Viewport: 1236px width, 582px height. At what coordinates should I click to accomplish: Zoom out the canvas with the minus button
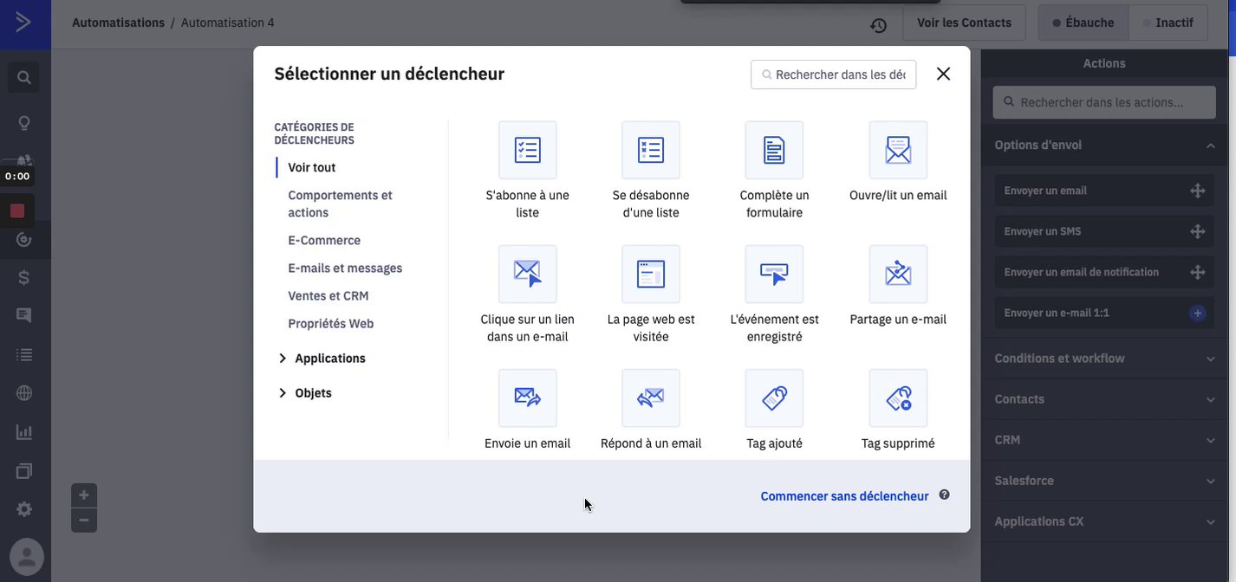[84, 520]
